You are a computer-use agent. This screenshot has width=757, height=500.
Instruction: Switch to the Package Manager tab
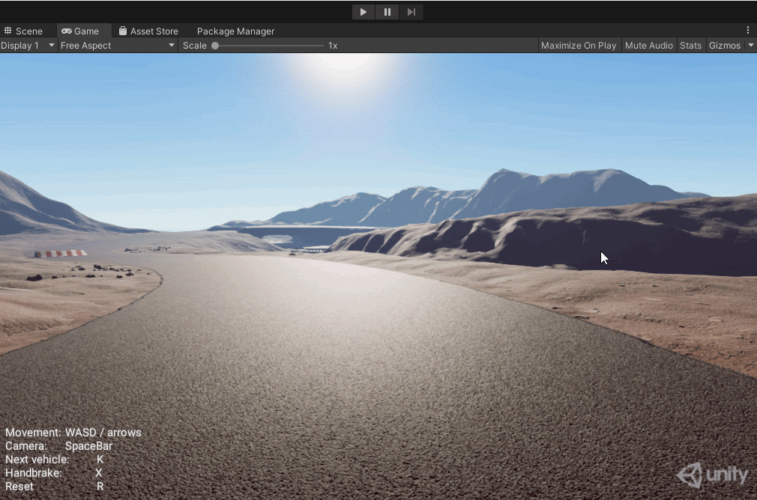coord(235,31)
